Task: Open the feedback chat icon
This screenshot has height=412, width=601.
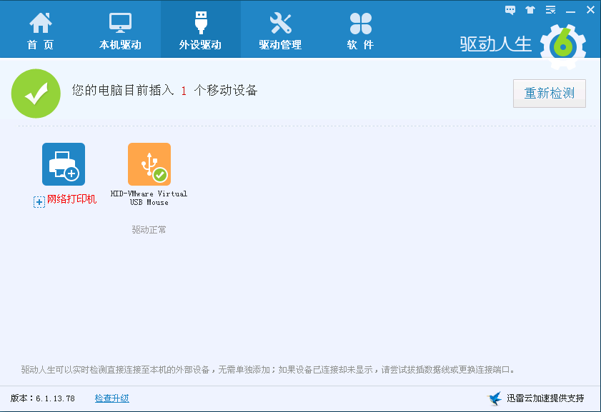Action: (510, 10)
